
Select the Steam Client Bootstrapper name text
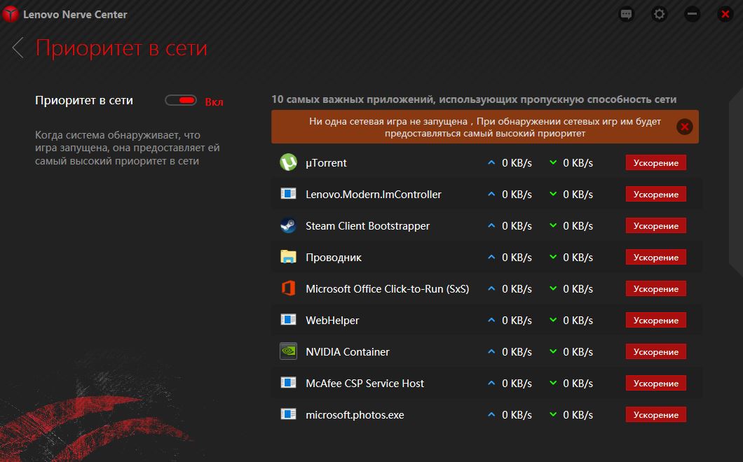click(368, 226)
